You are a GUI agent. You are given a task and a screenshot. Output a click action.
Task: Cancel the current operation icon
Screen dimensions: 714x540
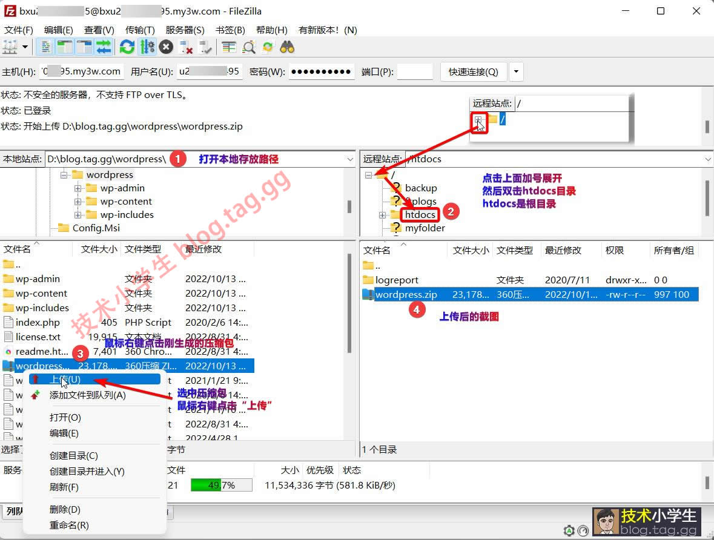[167, 47]
